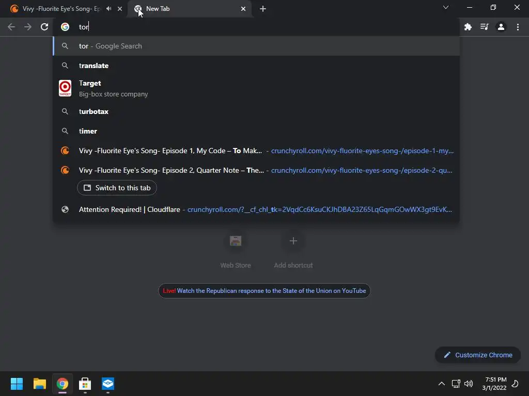The width and height of the screenshot is (529, 396).
Task: Open Vivy Episode 1 history suggestion
Action: (x=256, y=151)
